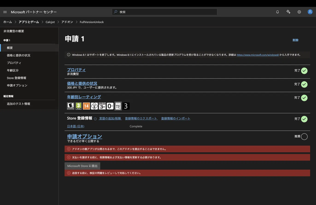Click the error icon on the parent app warning
Image resolution: width=316 pixels, height=205 pixels.
click(69, 149)
